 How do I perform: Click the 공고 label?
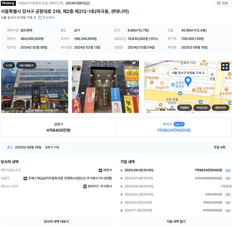pyautogui.click(x=10, y=147)
